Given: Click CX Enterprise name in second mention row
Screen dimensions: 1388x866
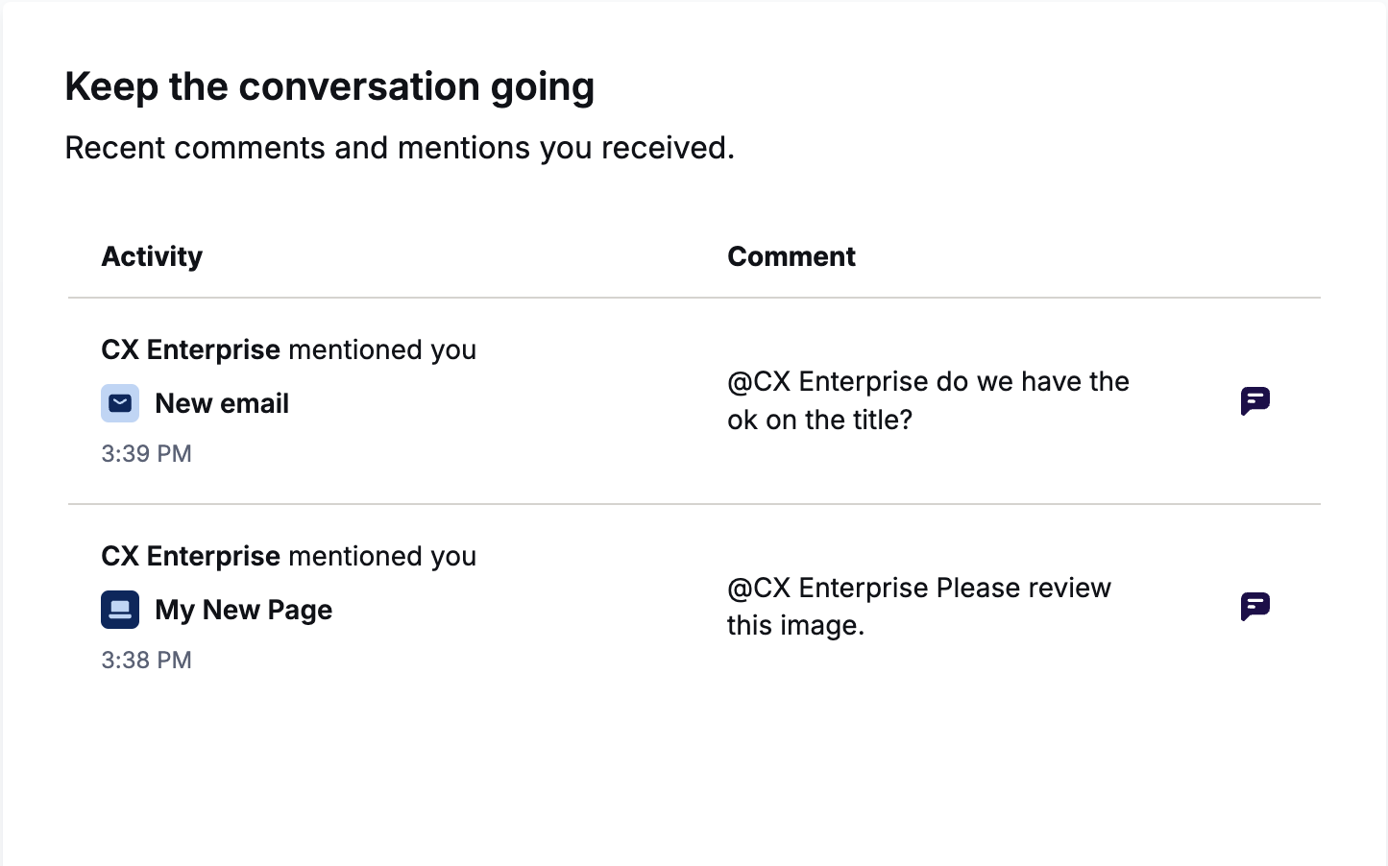Looking at the screenshot, I should point(191,556).
